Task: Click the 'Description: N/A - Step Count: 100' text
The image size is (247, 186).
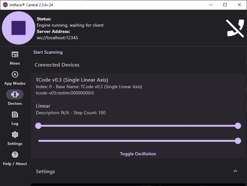Action: [71, 113]
